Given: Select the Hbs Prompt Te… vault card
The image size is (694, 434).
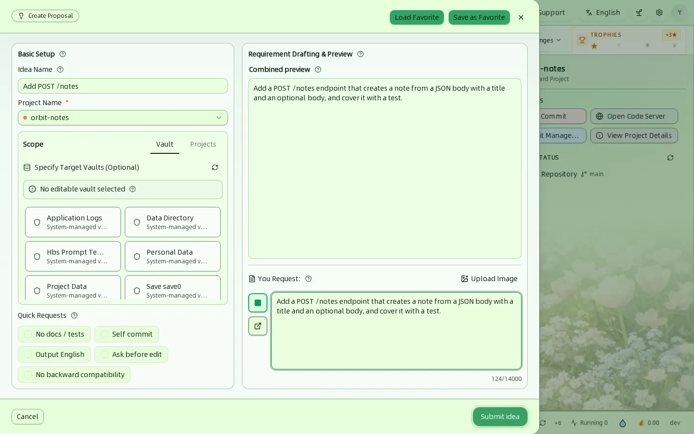Looking at the screenshot, I should point(73,257).
